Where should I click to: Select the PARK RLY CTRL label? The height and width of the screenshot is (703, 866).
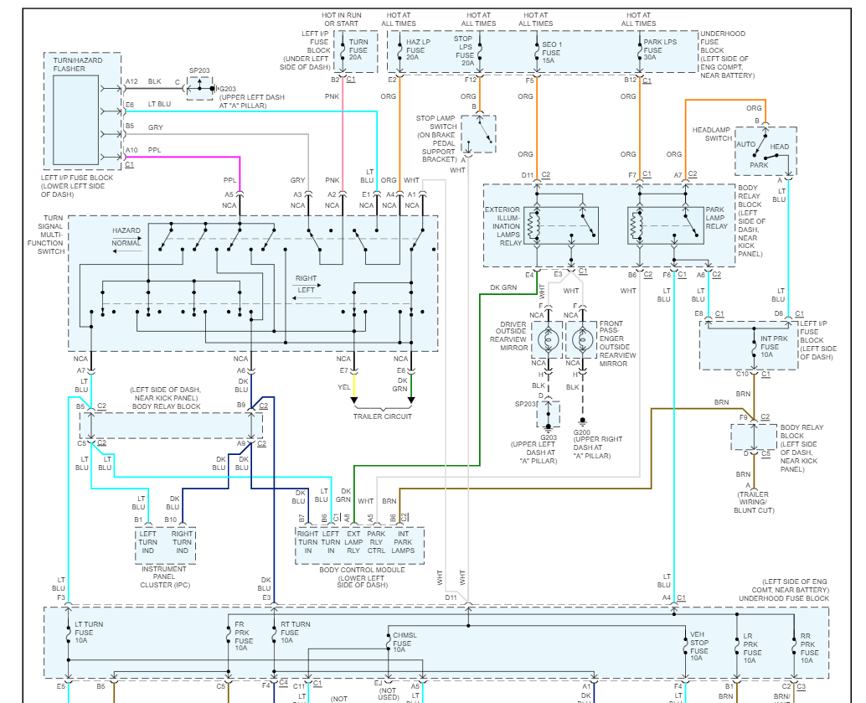[x=376, y=542]
